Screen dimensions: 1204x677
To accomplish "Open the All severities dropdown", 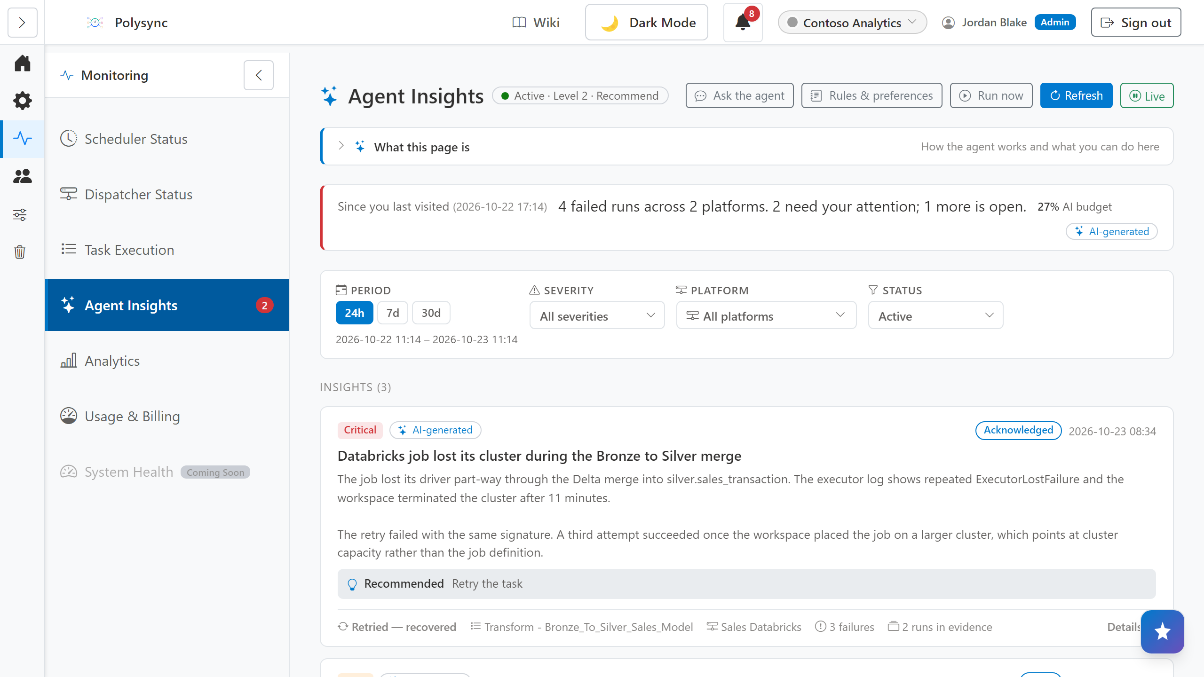I will coord(597,315).
